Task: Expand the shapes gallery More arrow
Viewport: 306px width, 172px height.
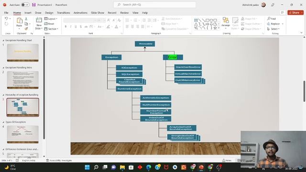Action: pos(219,28)
